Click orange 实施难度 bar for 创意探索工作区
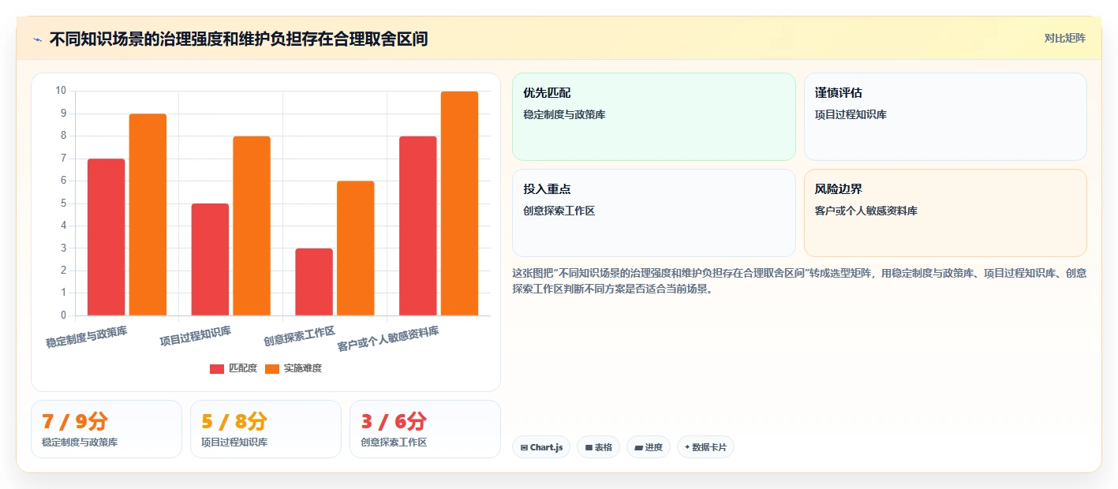Image resolution: width=1118 pixels, height=489 pixels. (x=356, y=248)
